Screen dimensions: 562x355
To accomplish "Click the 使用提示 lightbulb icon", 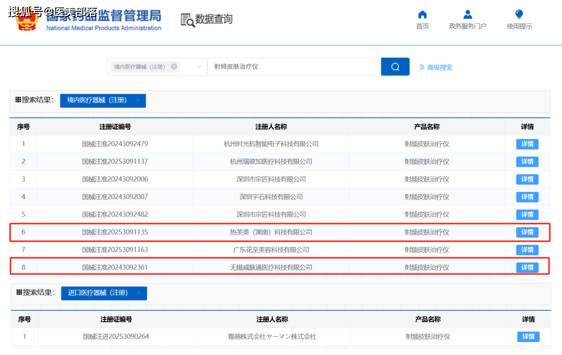I will pos(519,15).
